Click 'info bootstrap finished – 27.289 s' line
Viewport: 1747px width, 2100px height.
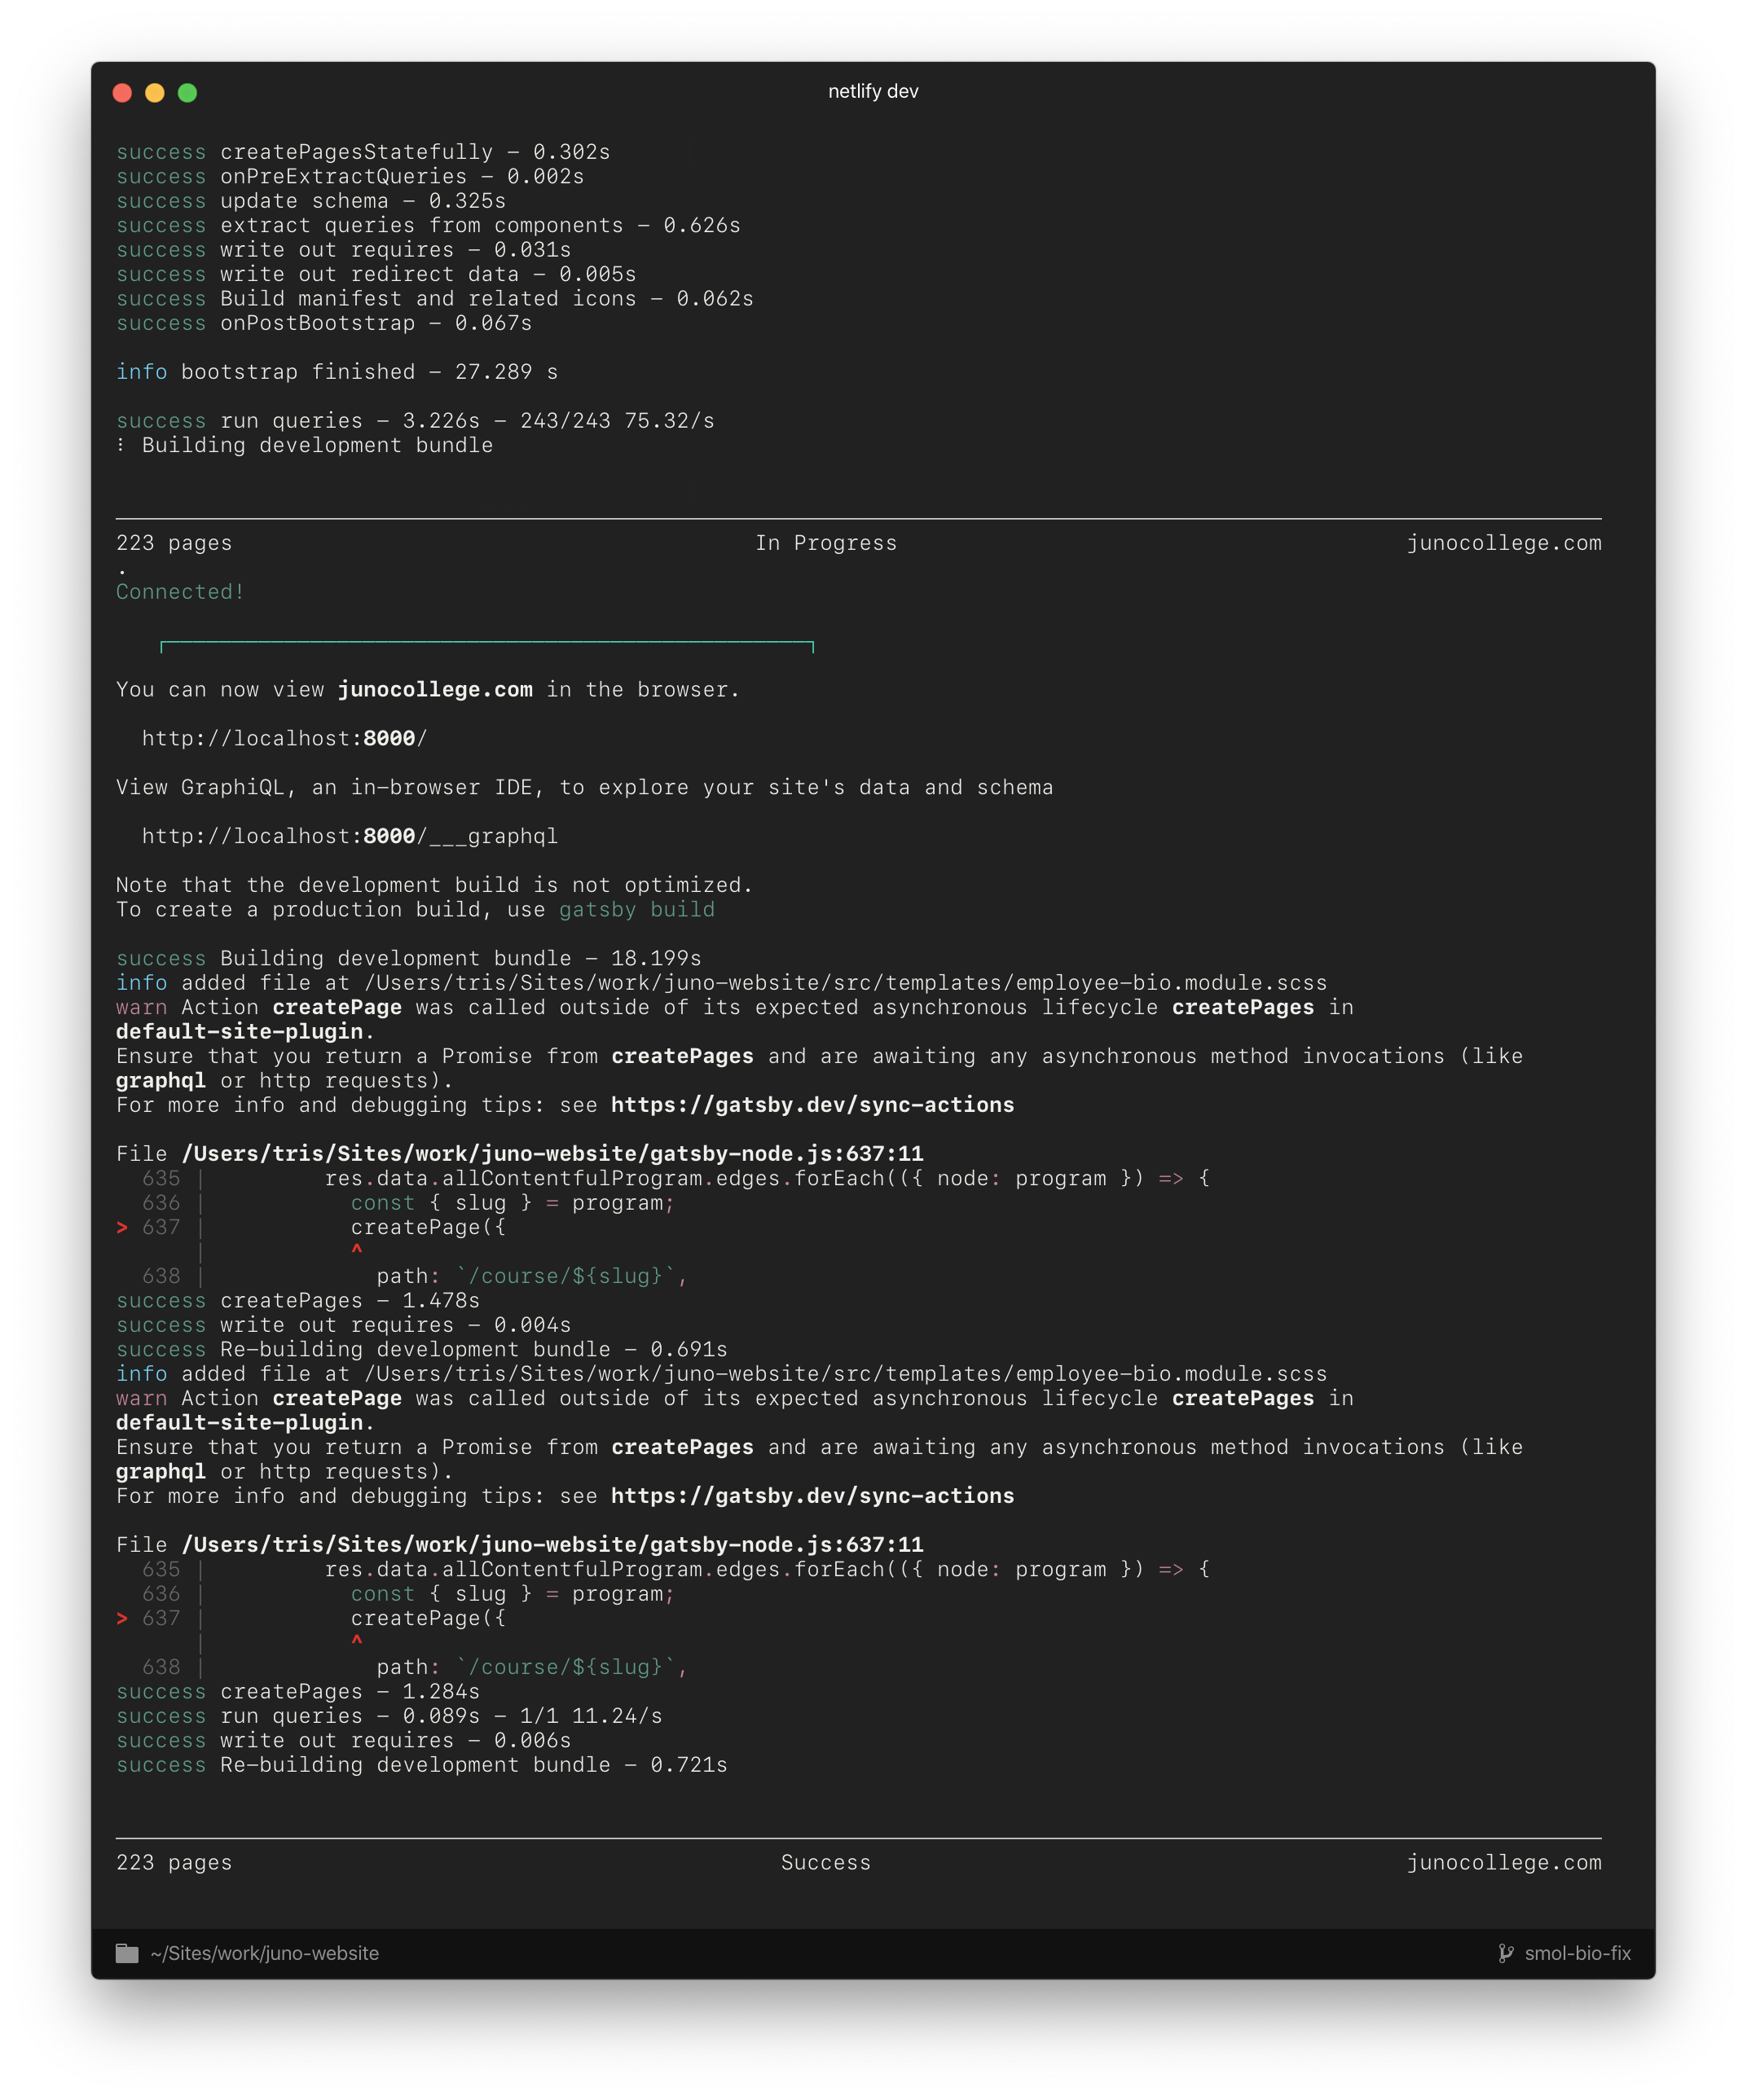(x=337, y=372)
